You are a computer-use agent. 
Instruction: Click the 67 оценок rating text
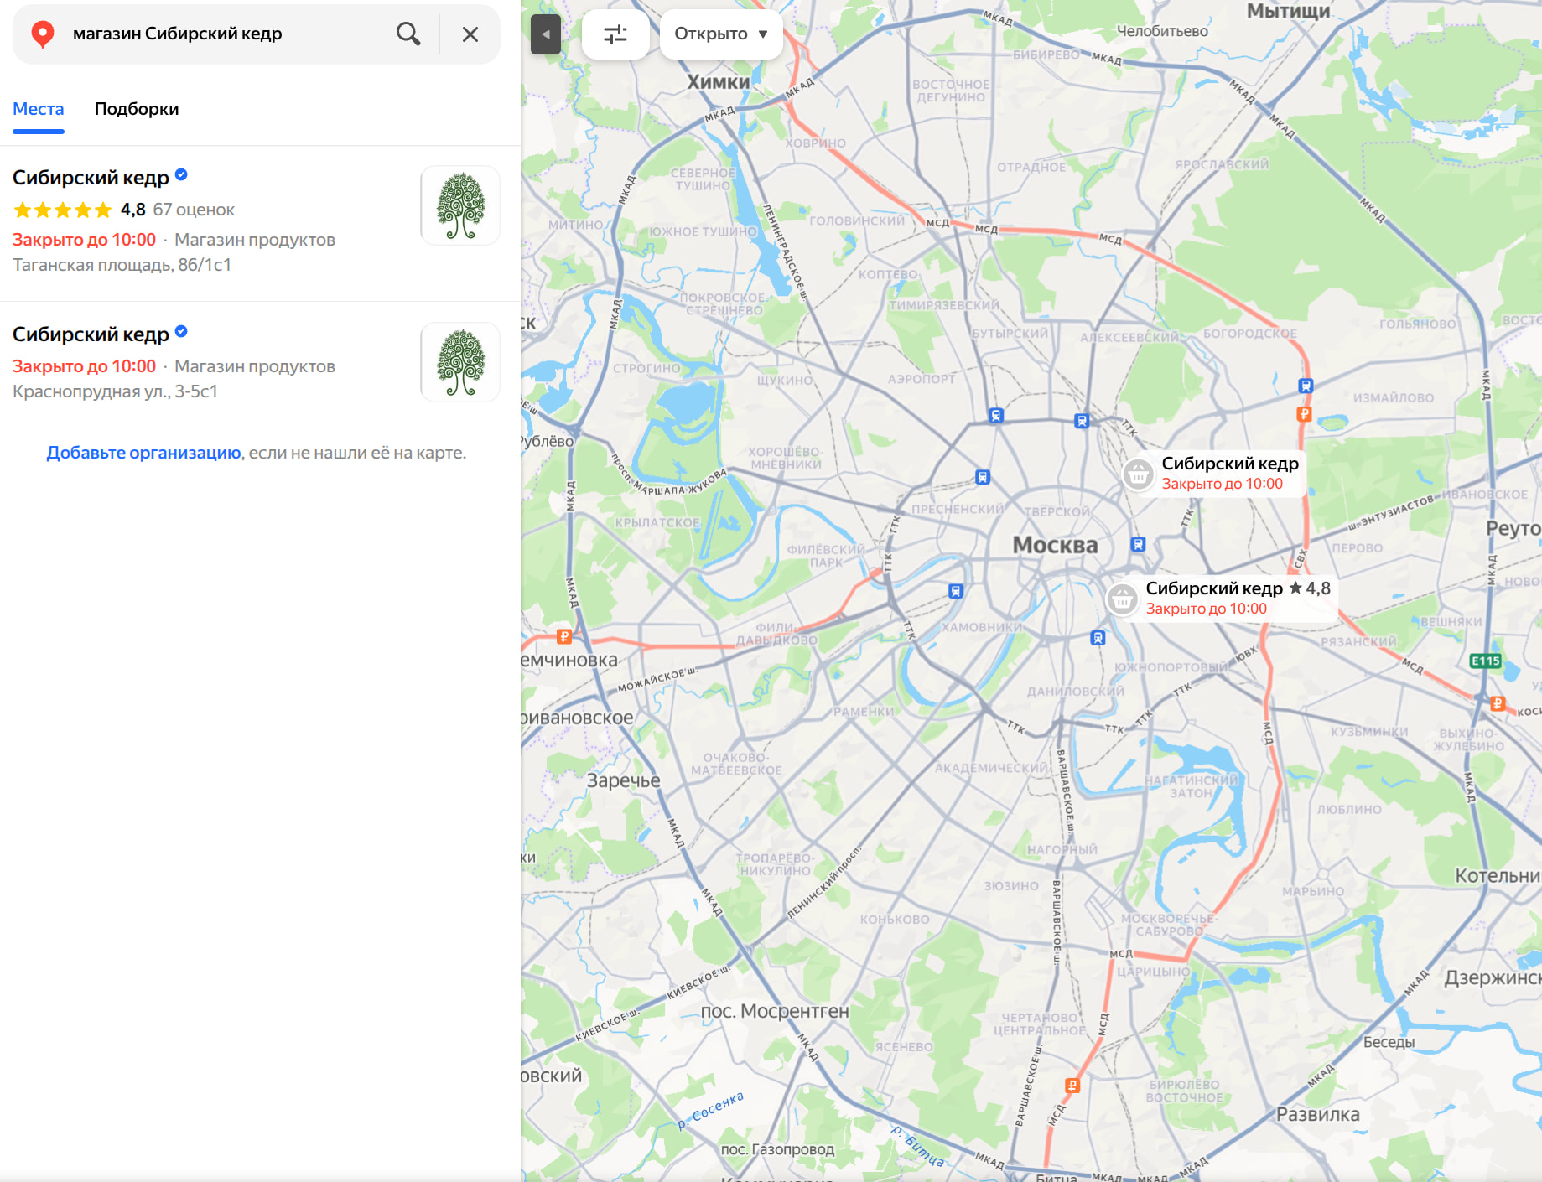(194, 210)
